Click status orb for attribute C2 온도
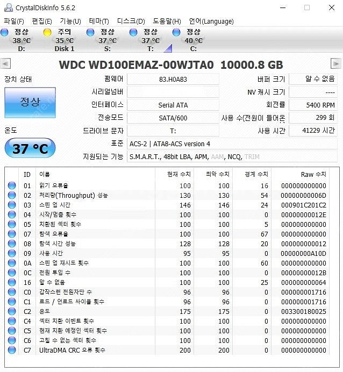Screen dimensions: 343x372 pos(12,311)
